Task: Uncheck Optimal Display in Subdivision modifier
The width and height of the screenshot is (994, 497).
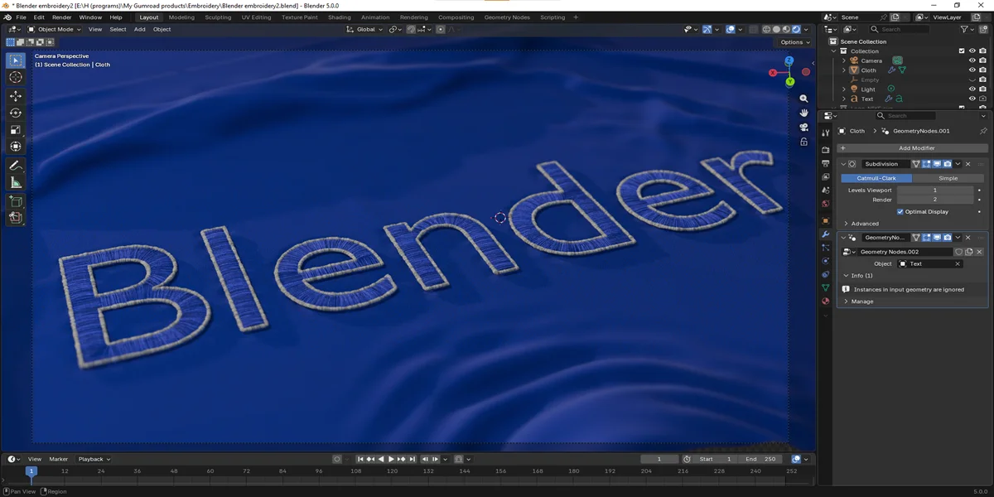Action: pos(900,211)
